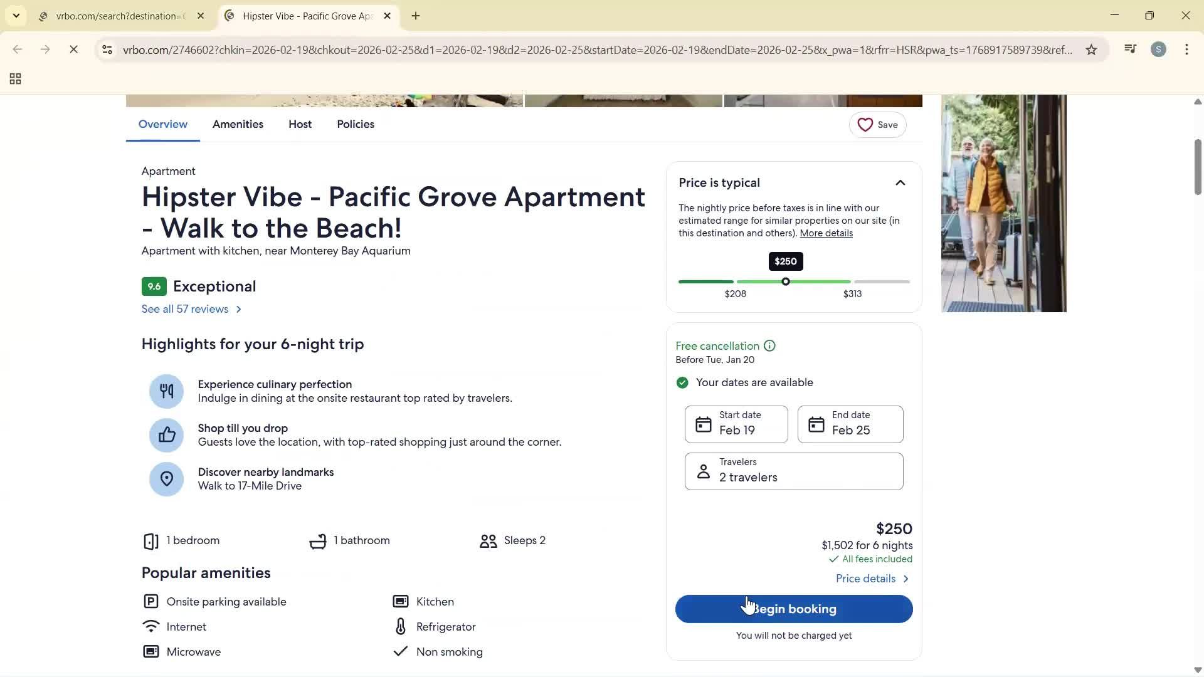
Task: Open the Chrome tab search dropdown
Action: 16,16
